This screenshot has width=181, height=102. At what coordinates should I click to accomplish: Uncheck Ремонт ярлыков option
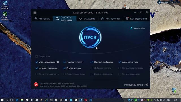click(x=64, y=68)
